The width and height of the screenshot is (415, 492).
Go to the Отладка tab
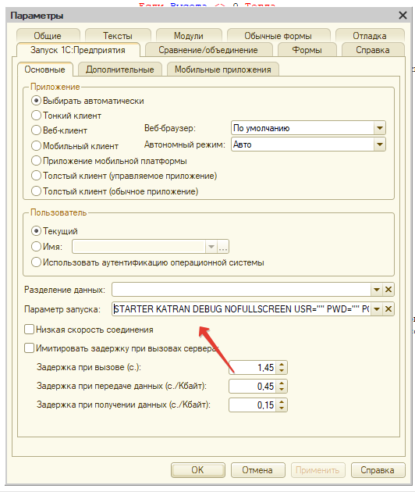coord(370,35)
